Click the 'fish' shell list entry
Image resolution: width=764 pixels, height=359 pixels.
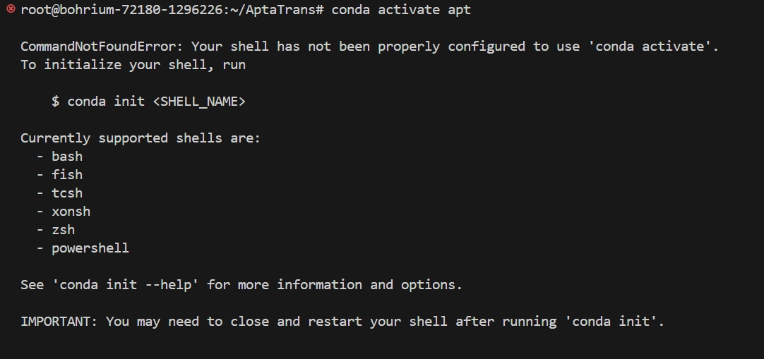[x=67, y=175]
